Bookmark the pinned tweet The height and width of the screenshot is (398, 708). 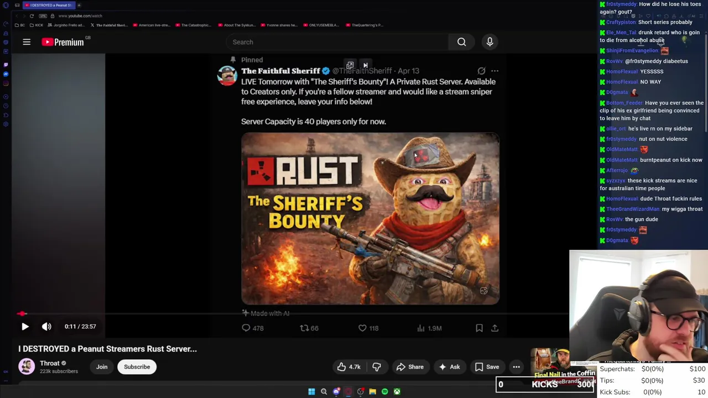click(x=479, y=328)
